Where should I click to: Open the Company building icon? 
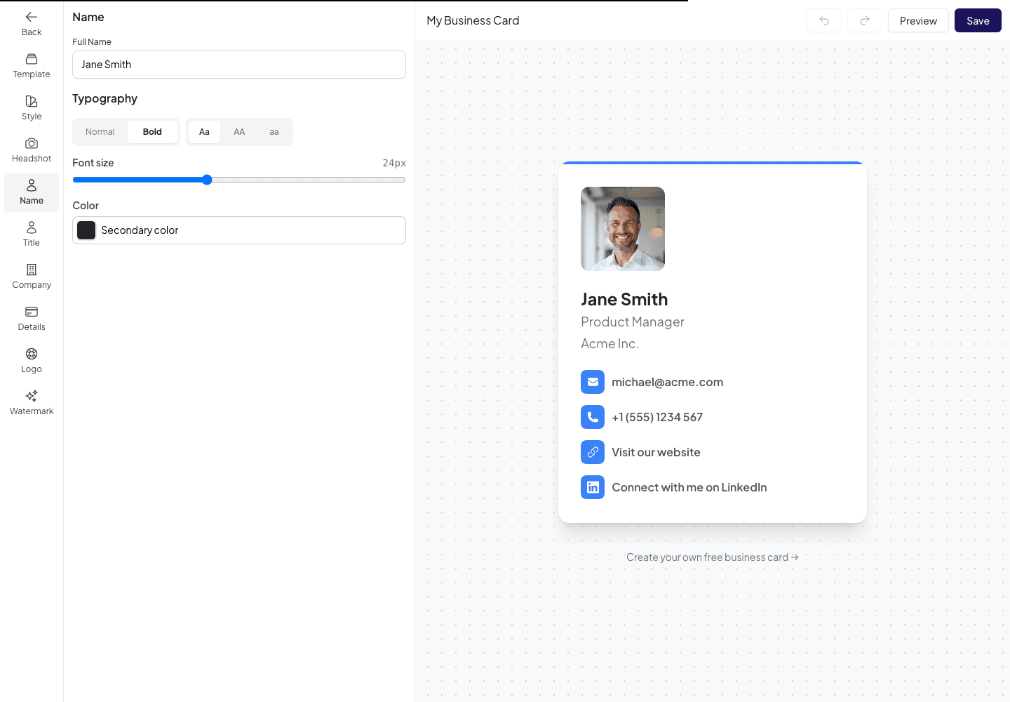(x=32, y=270)
